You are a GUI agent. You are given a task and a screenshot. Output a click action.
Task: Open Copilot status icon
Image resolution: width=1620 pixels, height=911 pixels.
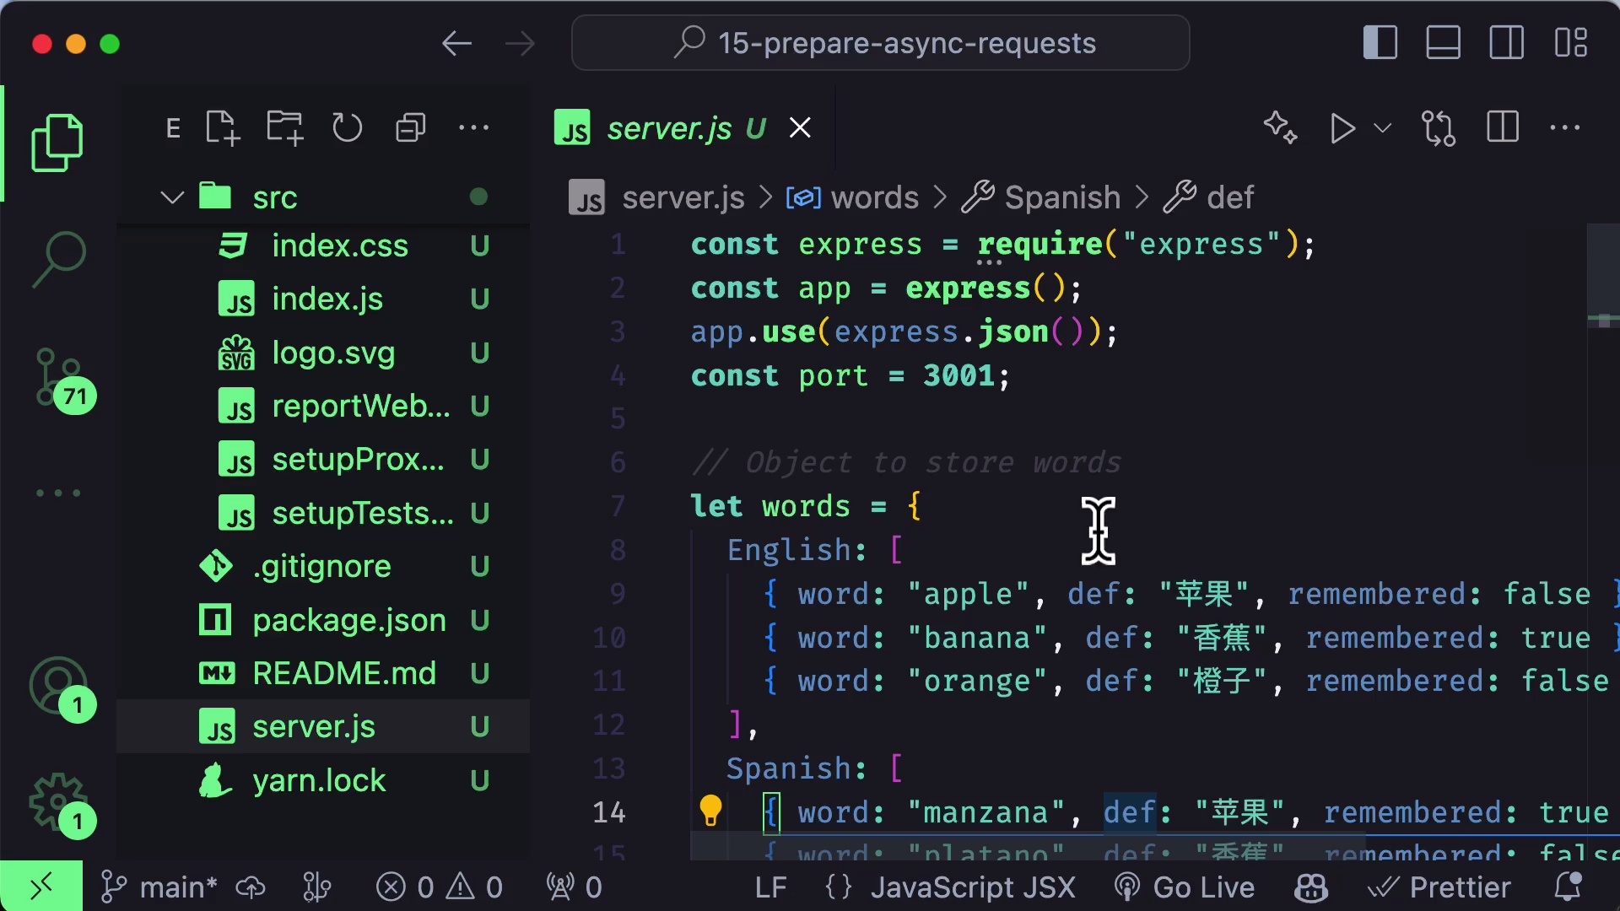1311,887
